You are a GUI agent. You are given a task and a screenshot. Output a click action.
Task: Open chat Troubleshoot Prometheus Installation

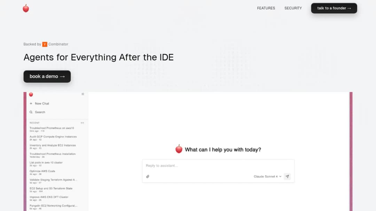pos(53,155)
